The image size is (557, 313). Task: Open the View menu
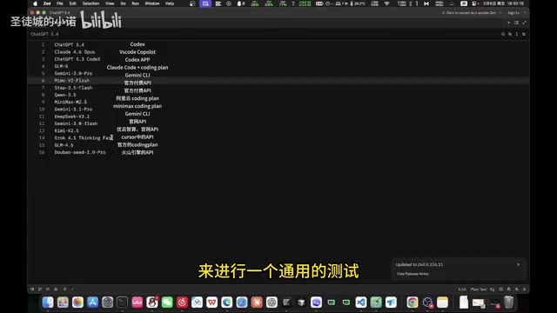coord(110,3)
